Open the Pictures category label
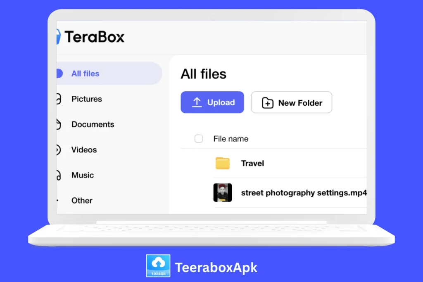The height and width of the screenshot is (282, 423). (x=86, y=99)
